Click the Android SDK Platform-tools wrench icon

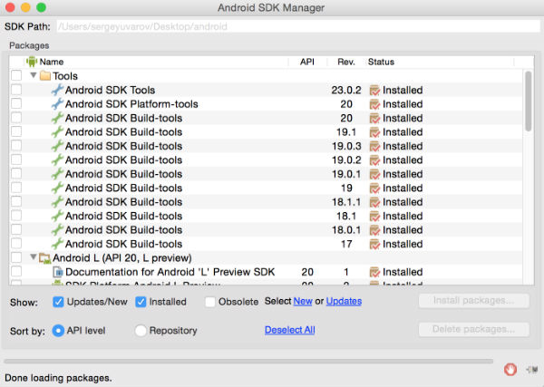click(x=57, y=104)
